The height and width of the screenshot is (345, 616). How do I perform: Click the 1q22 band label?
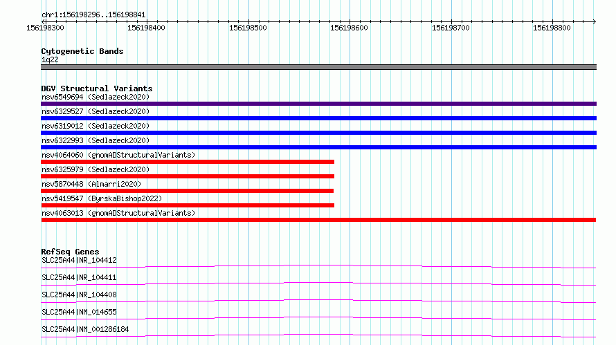(x=50, y=59)
